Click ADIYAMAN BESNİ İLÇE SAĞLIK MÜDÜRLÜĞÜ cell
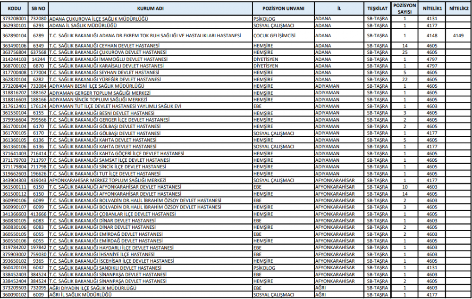 (x=150, y=86)
